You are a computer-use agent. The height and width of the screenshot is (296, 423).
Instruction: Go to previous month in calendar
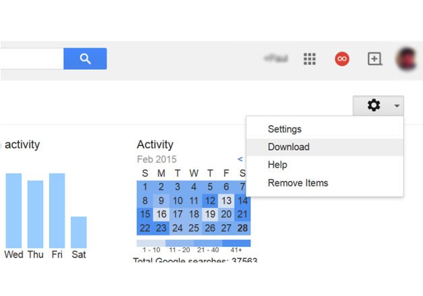tap(240, 159)
